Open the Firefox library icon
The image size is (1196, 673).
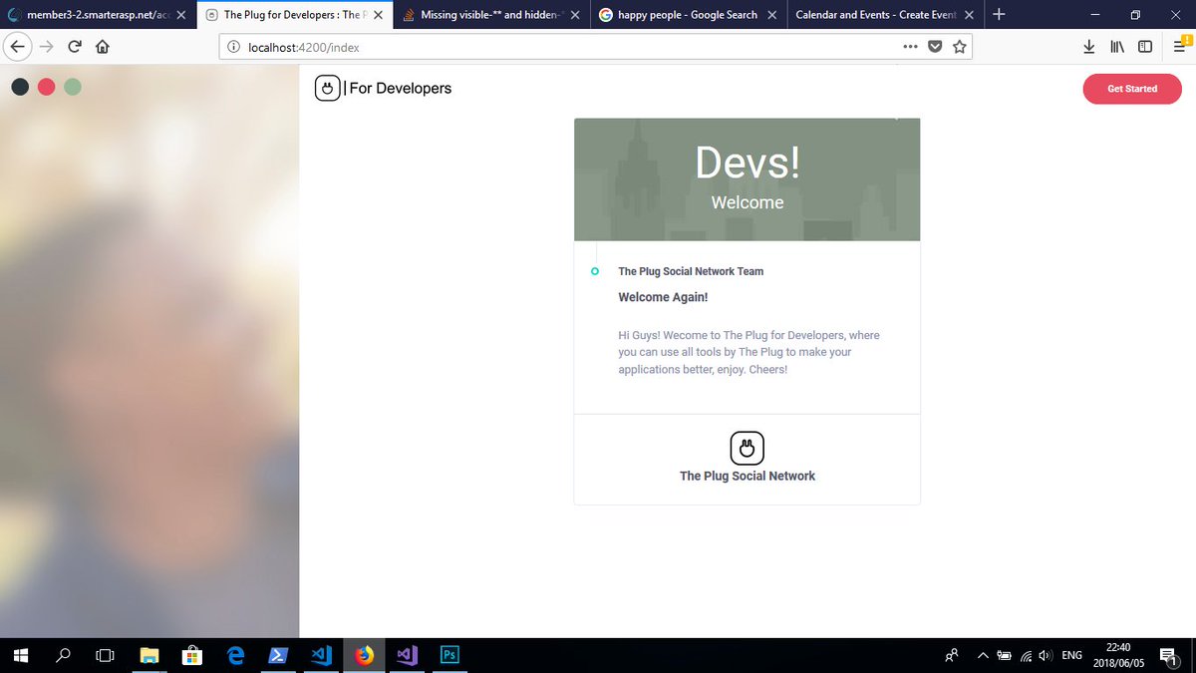(1117, 47)
